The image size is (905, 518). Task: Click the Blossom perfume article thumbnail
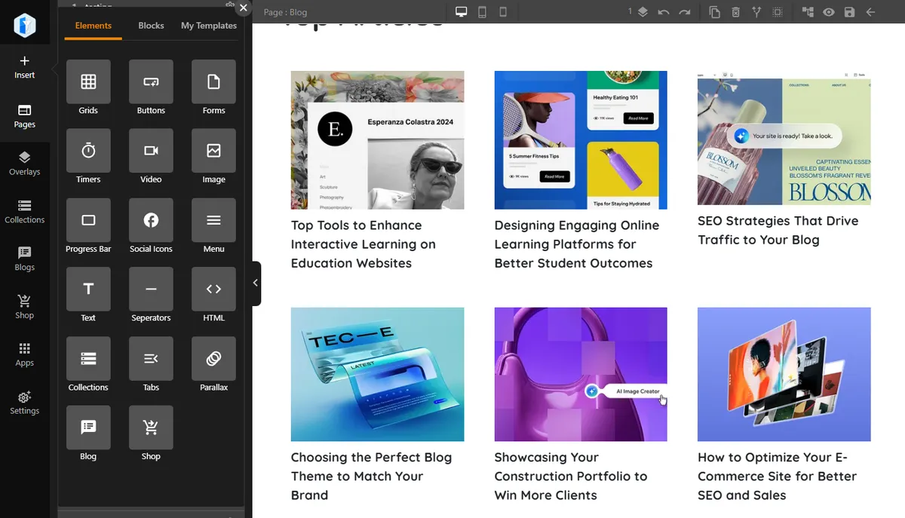784,138
